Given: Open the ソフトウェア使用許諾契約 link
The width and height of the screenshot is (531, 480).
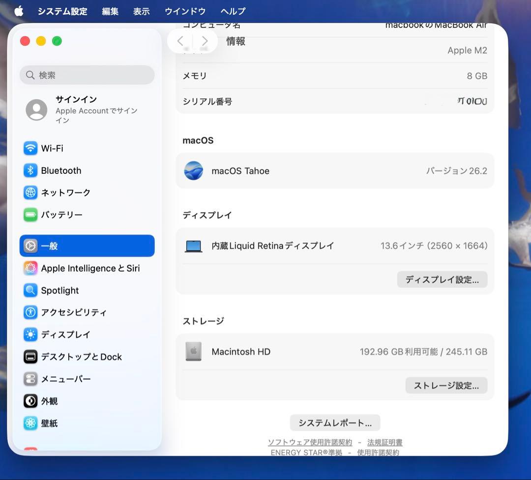Looking at the screenshot, I should [311, 442].
